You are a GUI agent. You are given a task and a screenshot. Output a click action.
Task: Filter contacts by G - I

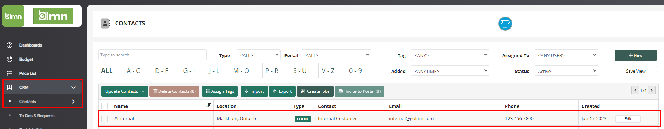coord(189,71)
